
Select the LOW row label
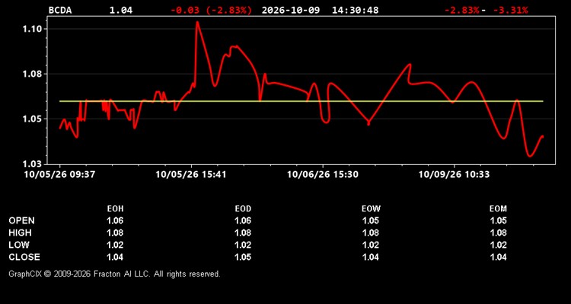click(x=19, y=245)
